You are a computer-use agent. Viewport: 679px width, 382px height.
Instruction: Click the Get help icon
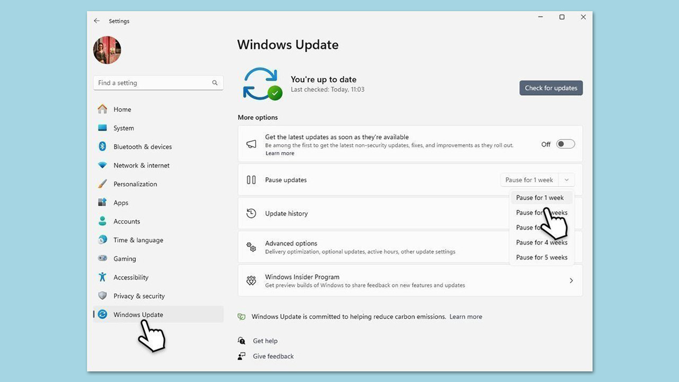[x=241, y=341]
